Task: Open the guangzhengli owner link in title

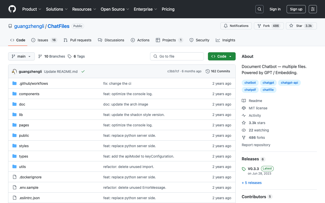Action: [x=29, y=26]
